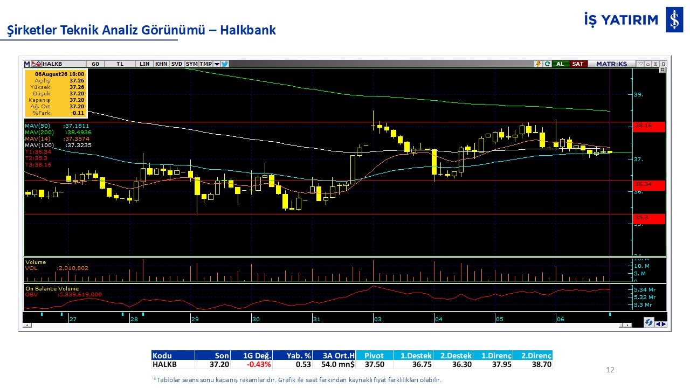690x388 pixels.
Task: Click the HALKB symbol field
Action: click(x=64, y=64)
